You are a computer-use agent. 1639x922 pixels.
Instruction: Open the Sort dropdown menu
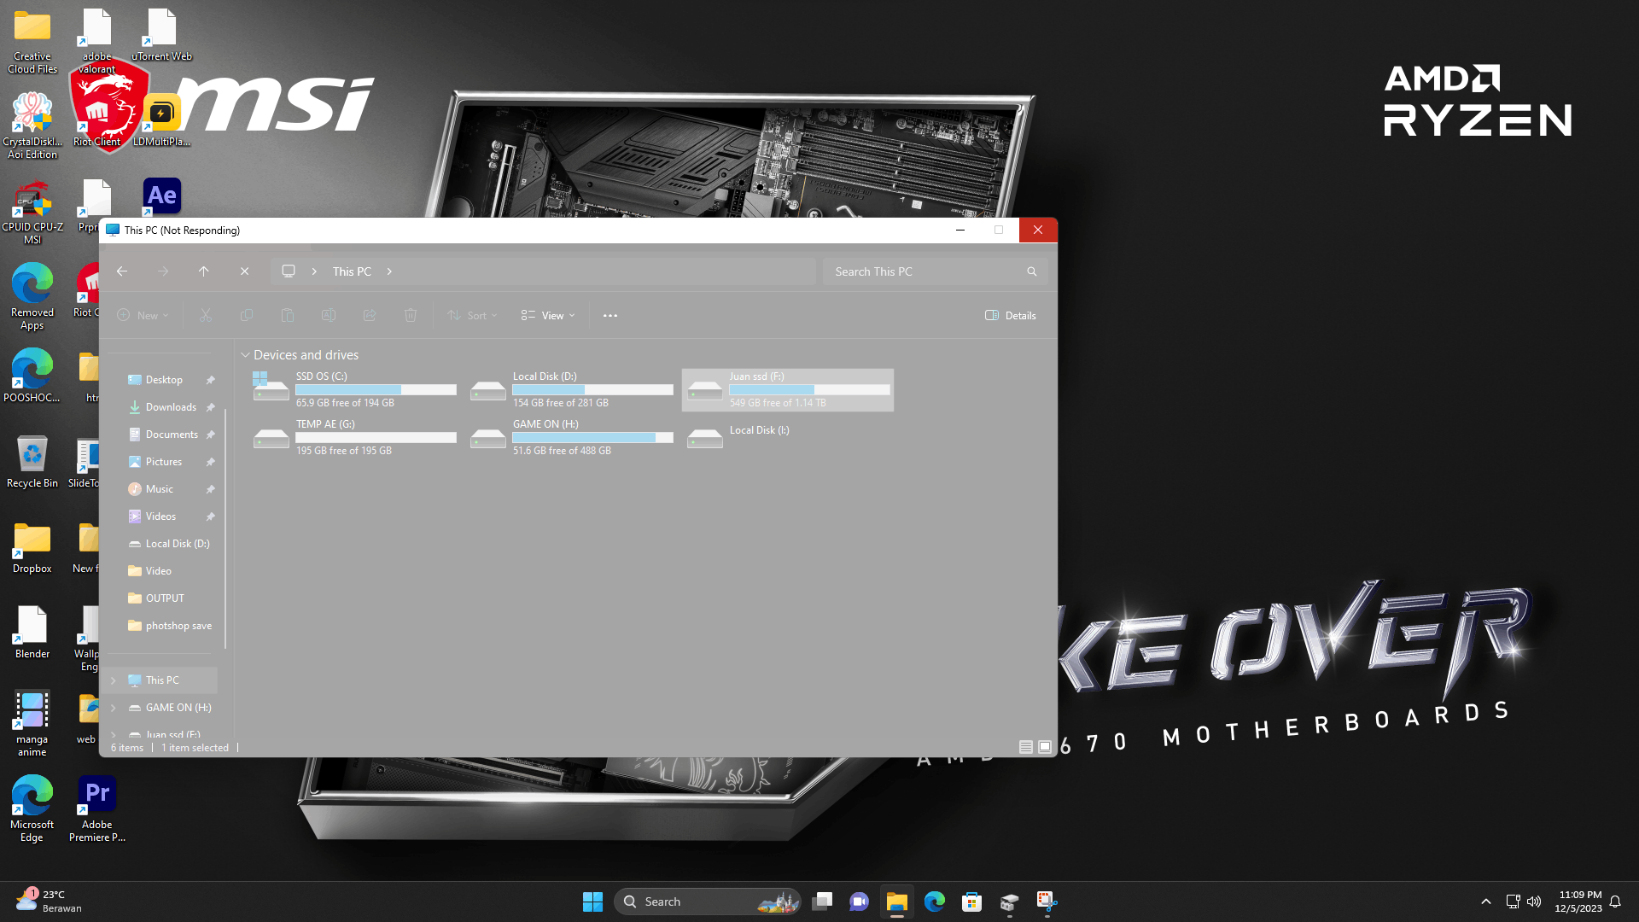(472, 316)
